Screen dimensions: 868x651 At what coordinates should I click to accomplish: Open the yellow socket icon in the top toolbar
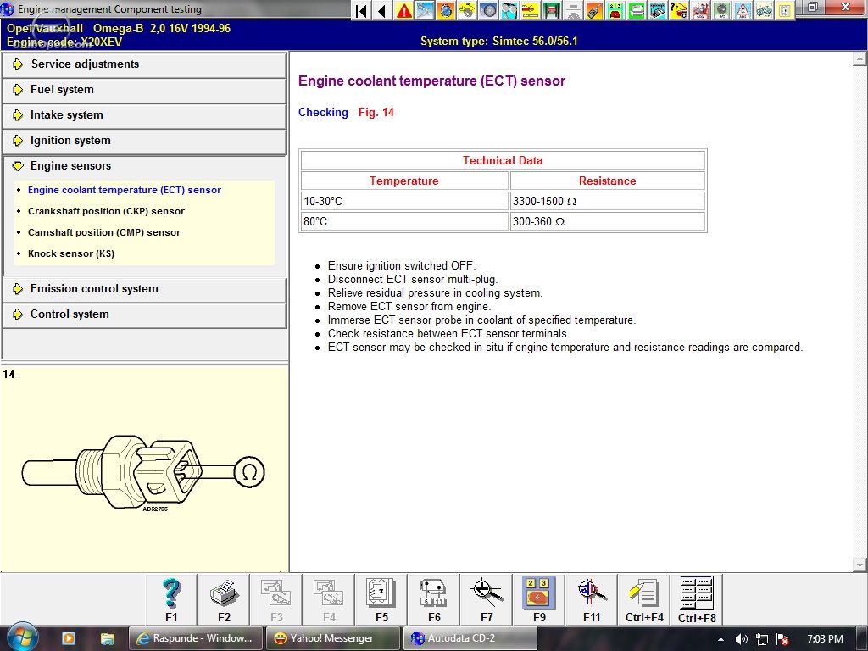point(784,10)
